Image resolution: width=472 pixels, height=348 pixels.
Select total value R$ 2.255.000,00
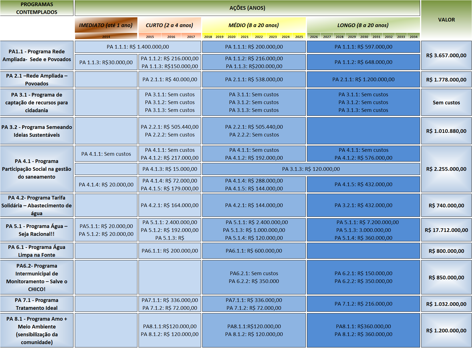446,169
